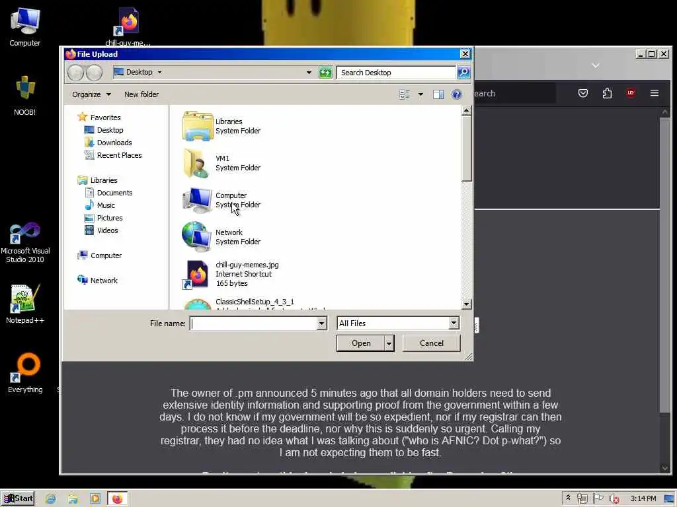
Task: Select Favorites in navigation pane
Action: (x=105, y=118)
